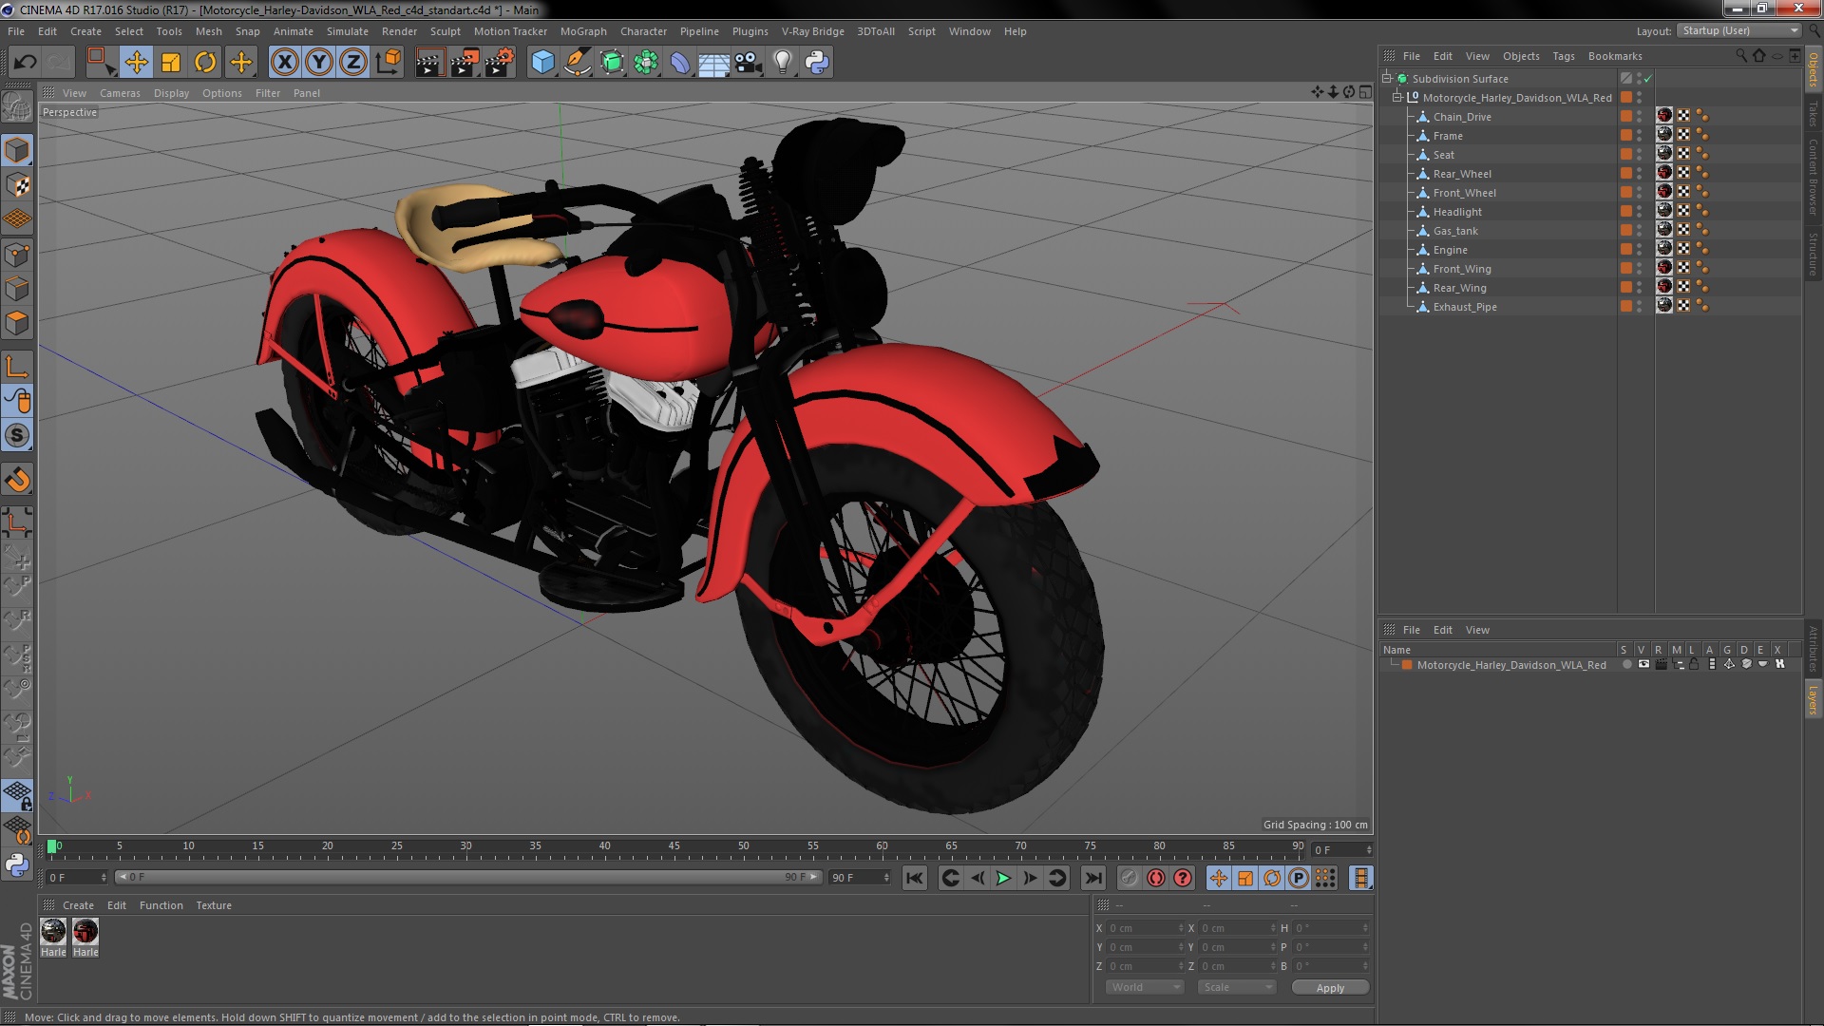Toggle X axis lock

(284, 63)
